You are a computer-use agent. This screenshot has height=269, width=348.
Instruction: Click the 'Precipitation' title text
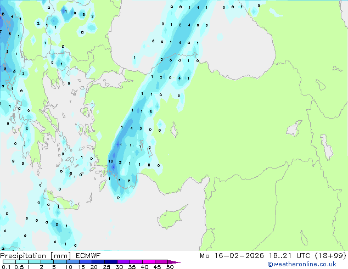point(23,256)
